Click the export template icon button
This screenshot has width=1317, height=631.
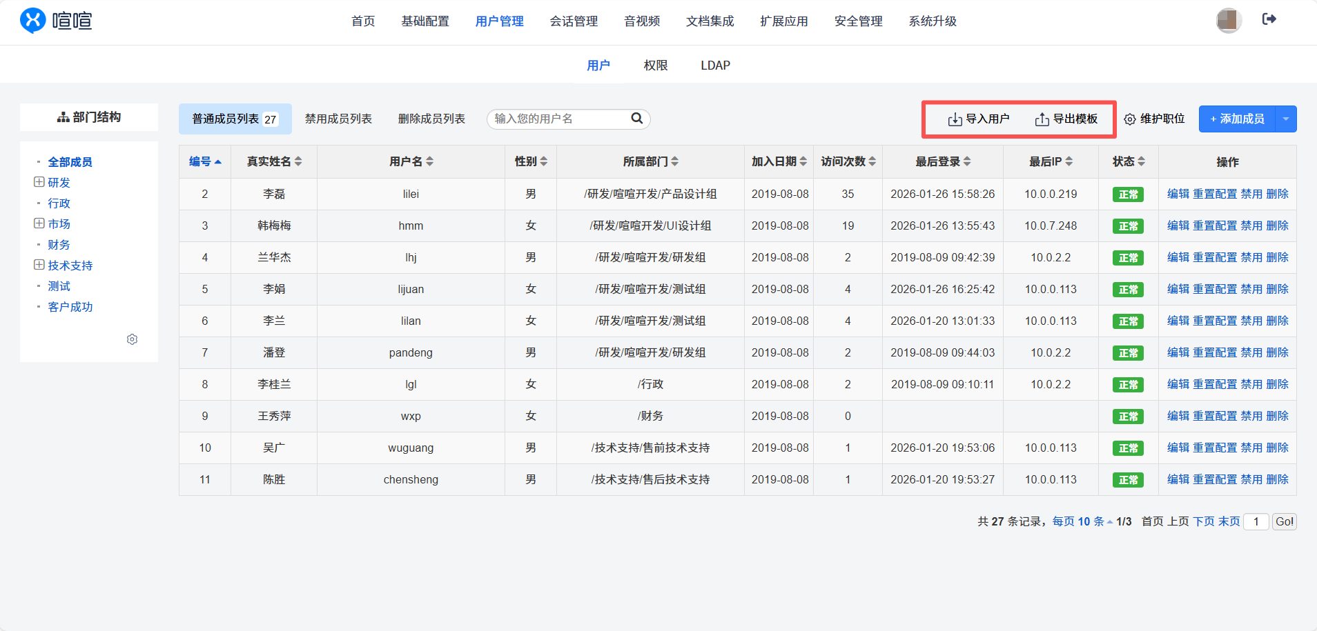pyautogui.click(x=1042, y=119)
